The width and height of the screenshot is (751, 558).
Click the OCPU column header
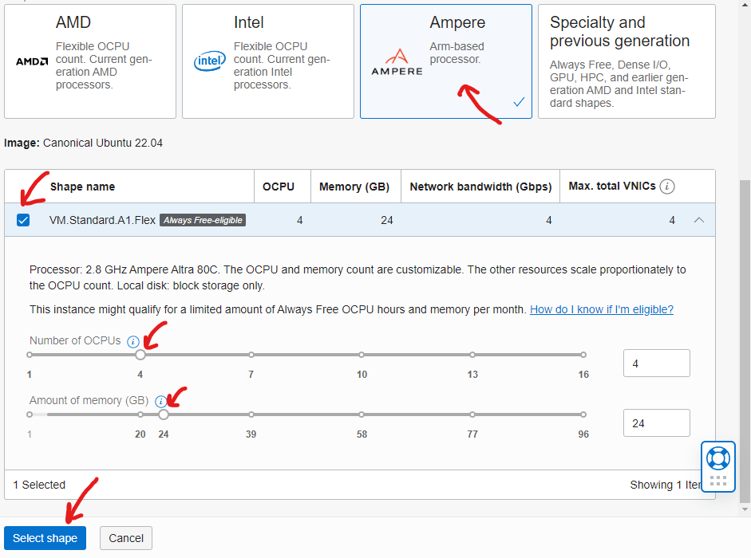pos(279,187)
